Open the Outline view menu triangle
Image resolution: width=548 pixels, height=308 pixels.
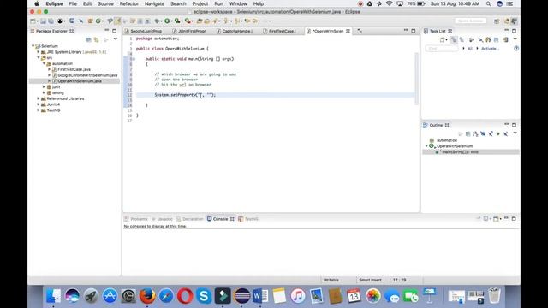pyautogui.click(x=515, y=133)
